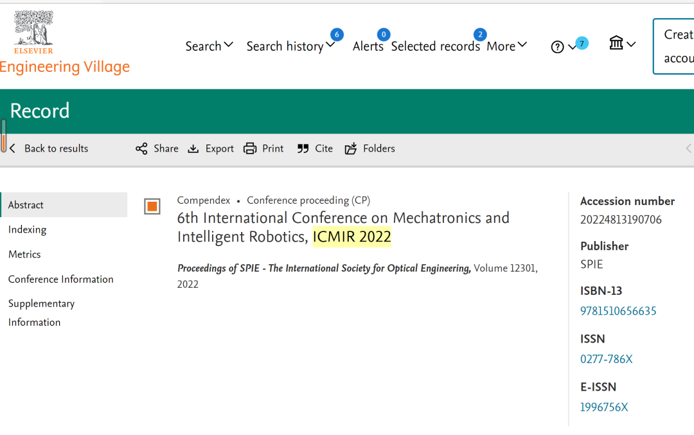The width and height of the screenshot is (694, 435).
Task: Click the Export download icon
Action: (193, 148)
